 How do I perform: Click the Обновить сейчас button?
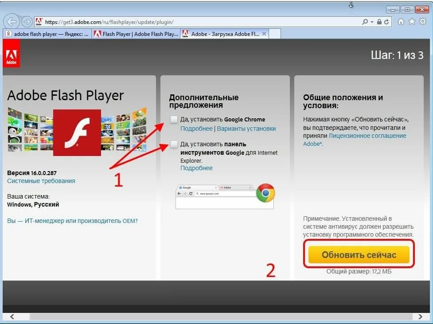tap(359, 254)
